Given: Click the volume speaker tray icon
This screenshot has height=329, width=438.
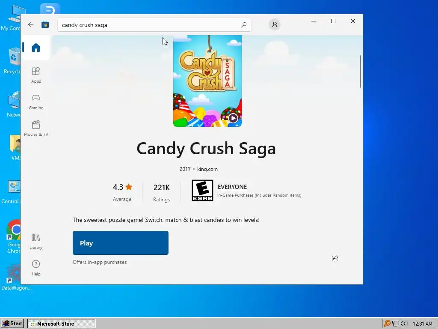Looking at the screenshot, I should tap(404, 323).
